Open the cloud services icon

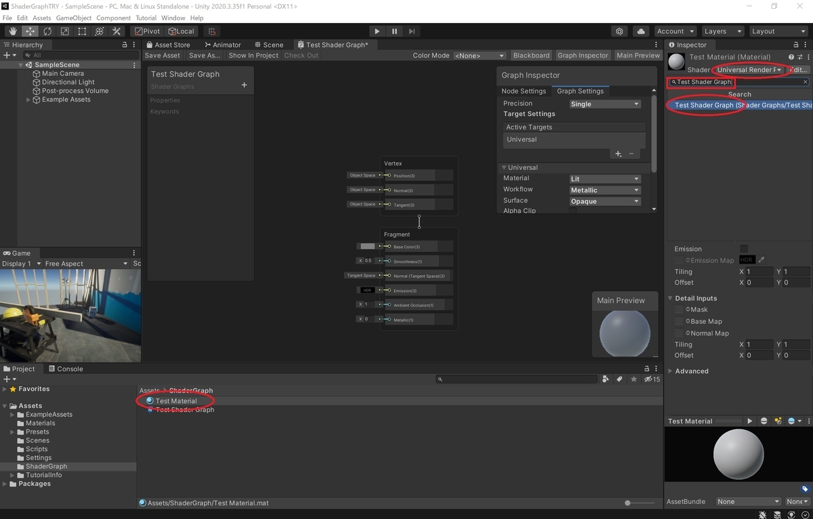pyautogui.click(x=640, y=31)
